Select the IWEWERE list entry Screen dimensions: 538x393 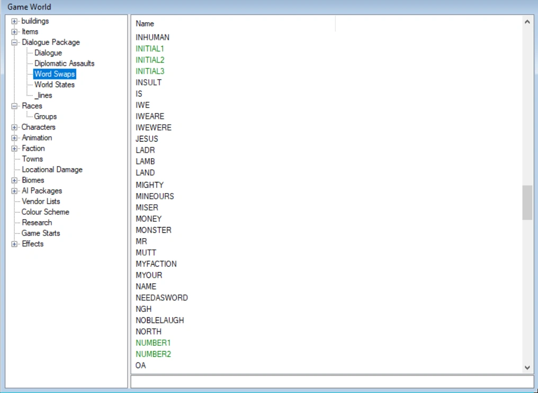[154, 128]
